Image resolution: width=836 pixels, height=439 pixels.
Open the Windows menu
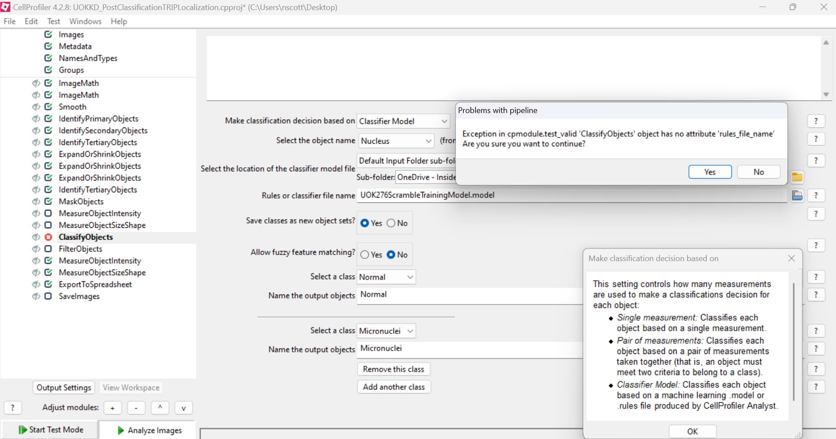pos(85,21)
